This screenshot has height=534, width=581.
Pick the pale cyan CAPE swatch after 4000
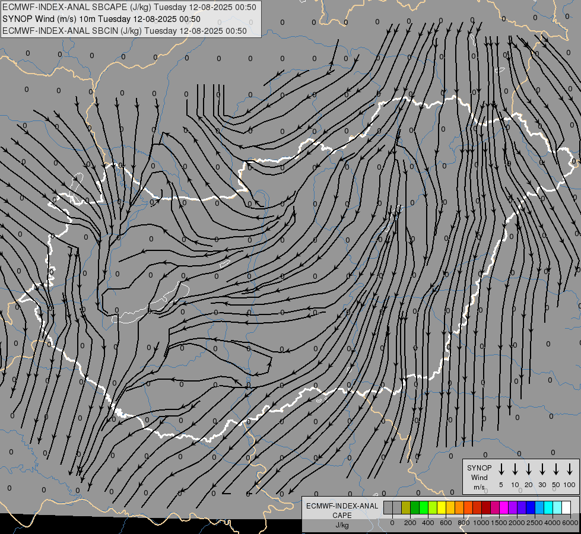tap(558, 507)
